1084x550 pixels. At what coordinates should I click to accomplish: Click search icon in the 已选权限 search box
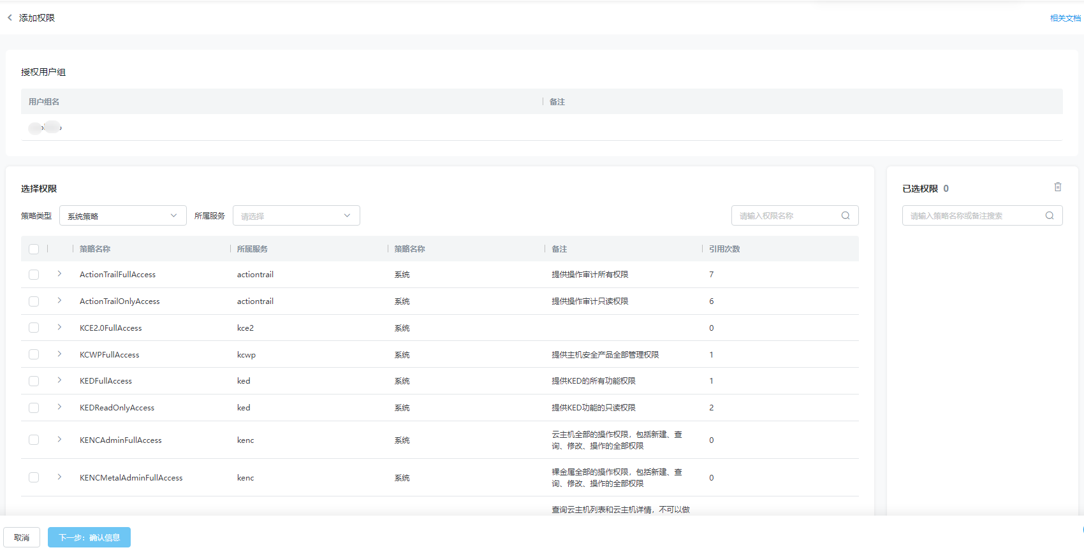click(1049, 215)
